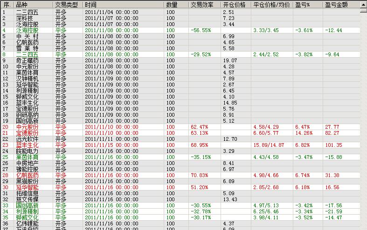Select row 10 stock 中元股份
This screenshot has height=230, width=367.
(27, 67)
